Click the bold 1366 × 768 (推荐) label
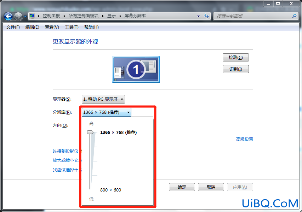 pos(119,132)
